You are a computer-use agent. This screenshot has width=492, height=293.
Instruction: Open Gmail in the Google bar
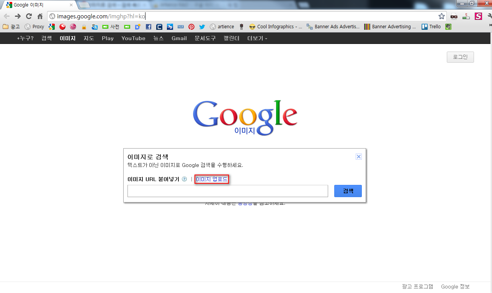[x=179, y=38]
